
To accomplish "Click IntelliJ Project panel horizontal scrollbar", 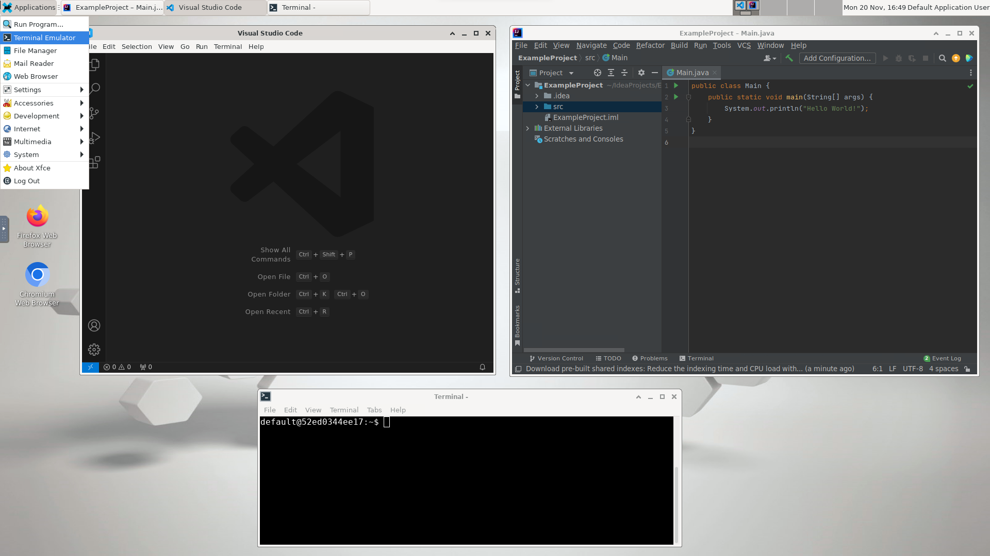I will [x=574, y=350].
